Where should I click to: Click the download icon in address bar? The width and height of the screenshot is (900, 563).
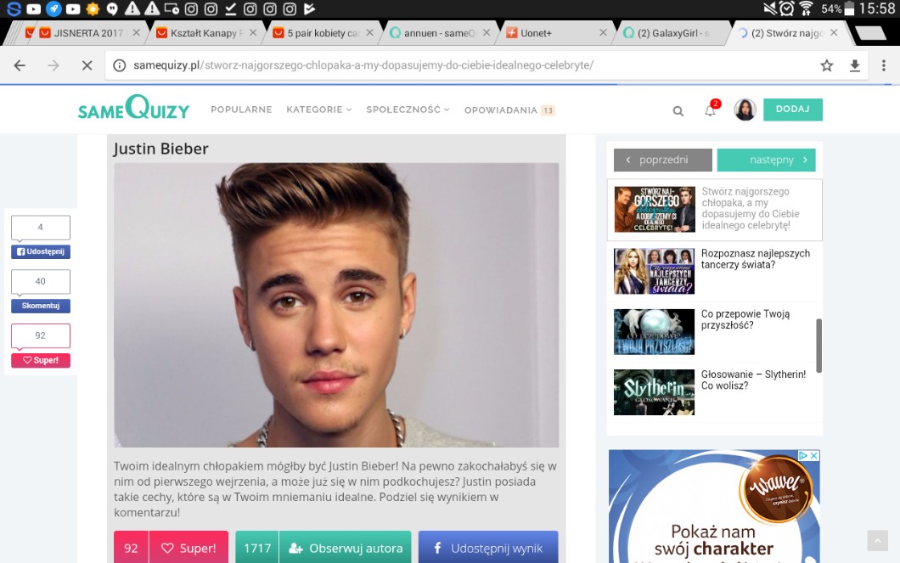[x=855, y=65]
